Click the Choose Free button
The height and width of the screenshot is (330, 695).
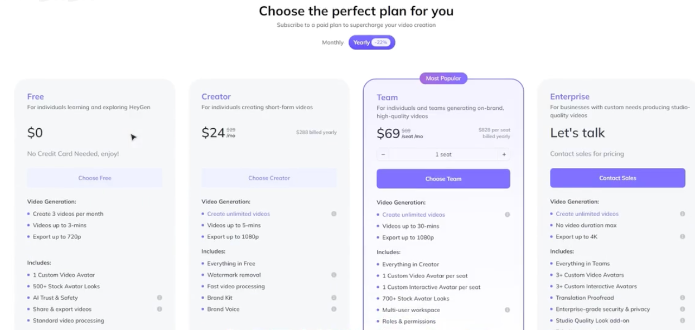[x=95, y=178]
